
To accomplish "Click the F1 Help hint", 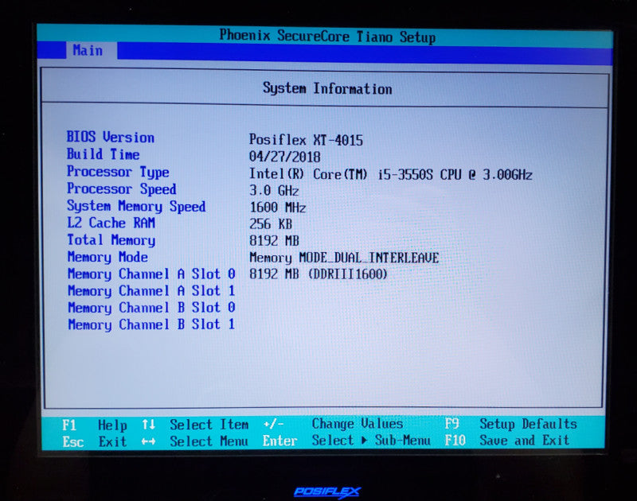I will point(95,425).
